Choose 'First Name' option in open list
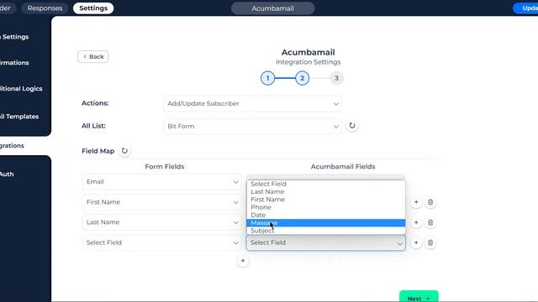 point(325,200)
